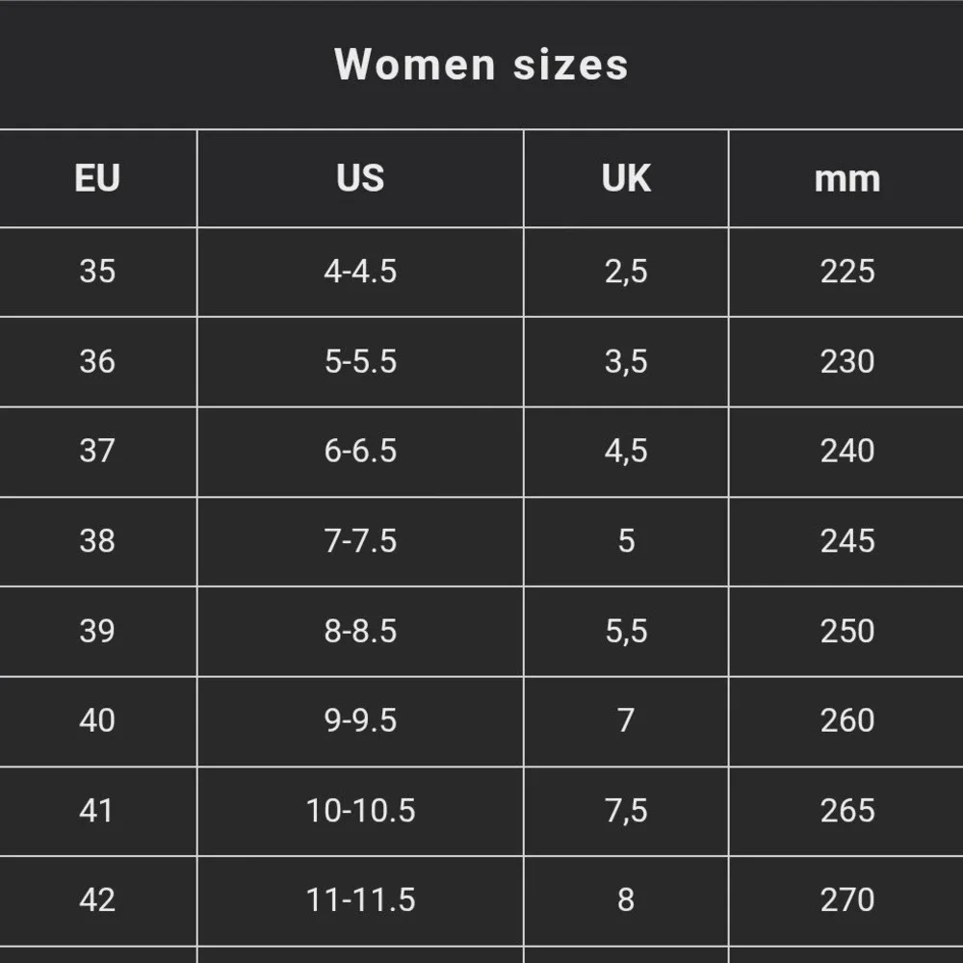Viewport: 963px width, 963px height.
Task: Select the EU column header
Action: 97,178
